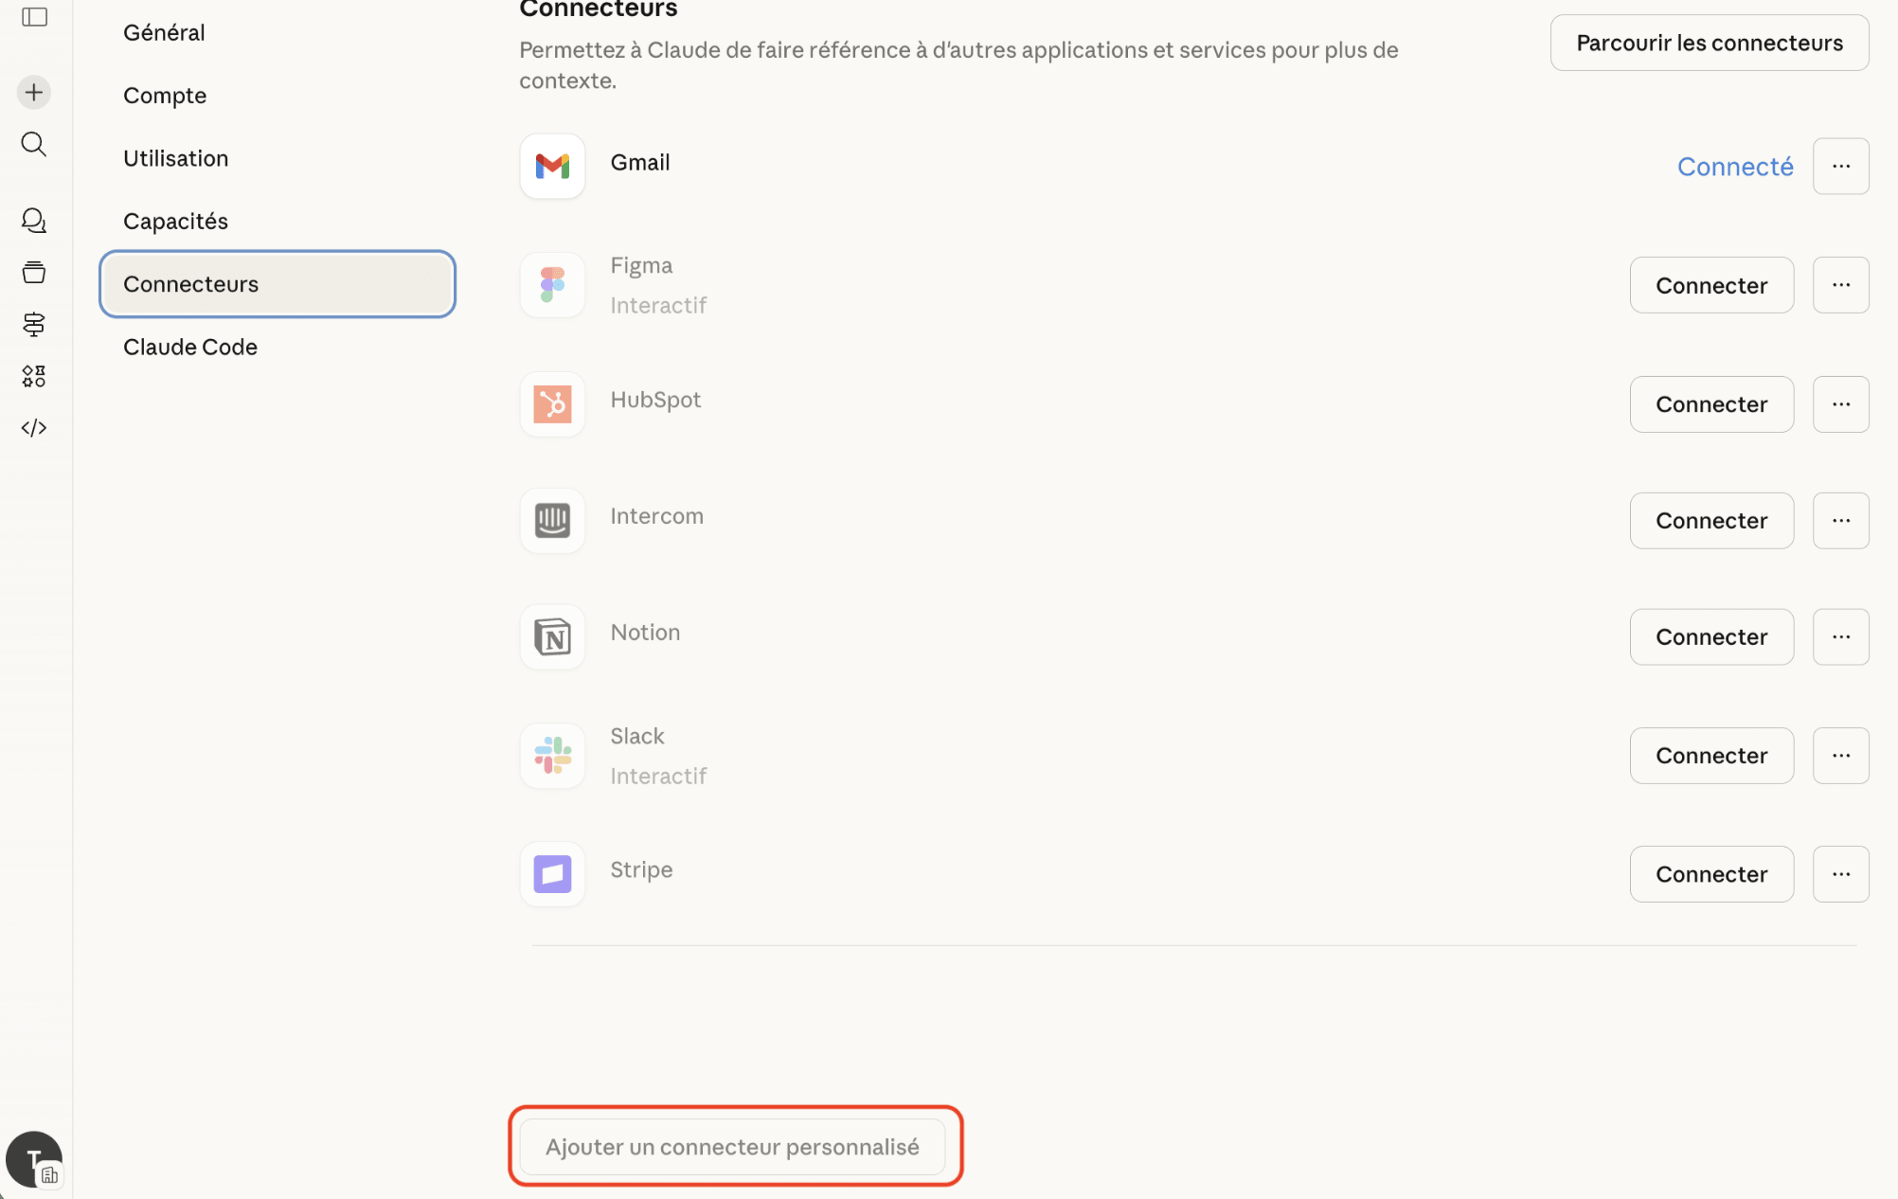The width and height of the screenshot is (1898, 1199).
Task: Open the Général settings section
Action: (x=278, y=32)
